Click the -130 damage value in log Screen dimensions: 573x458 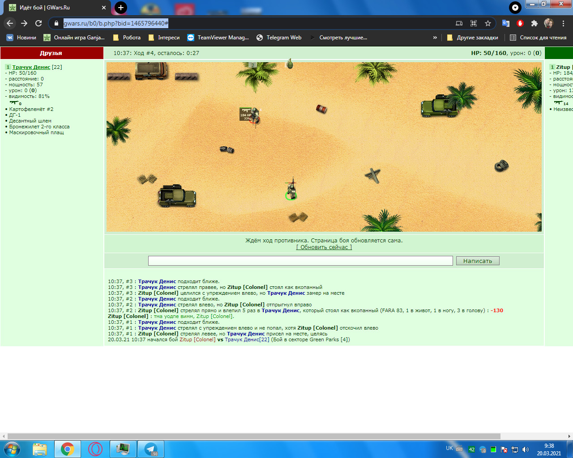click(x=497, y=310)
